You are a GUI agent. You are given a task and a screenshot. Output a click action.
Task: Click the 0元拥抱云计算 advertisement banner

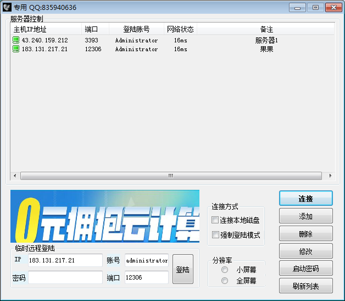(x=105, y=216)
